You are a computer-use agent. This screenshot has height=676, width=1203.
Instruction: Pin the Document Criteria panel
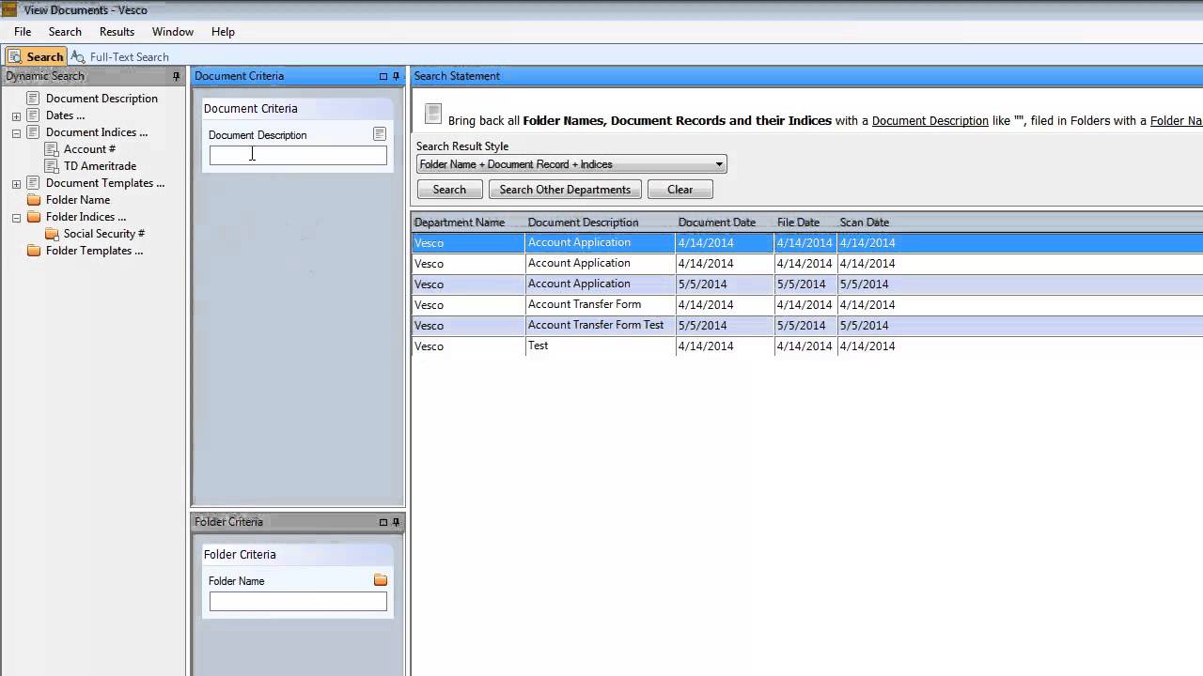click(x=396, y=76)
